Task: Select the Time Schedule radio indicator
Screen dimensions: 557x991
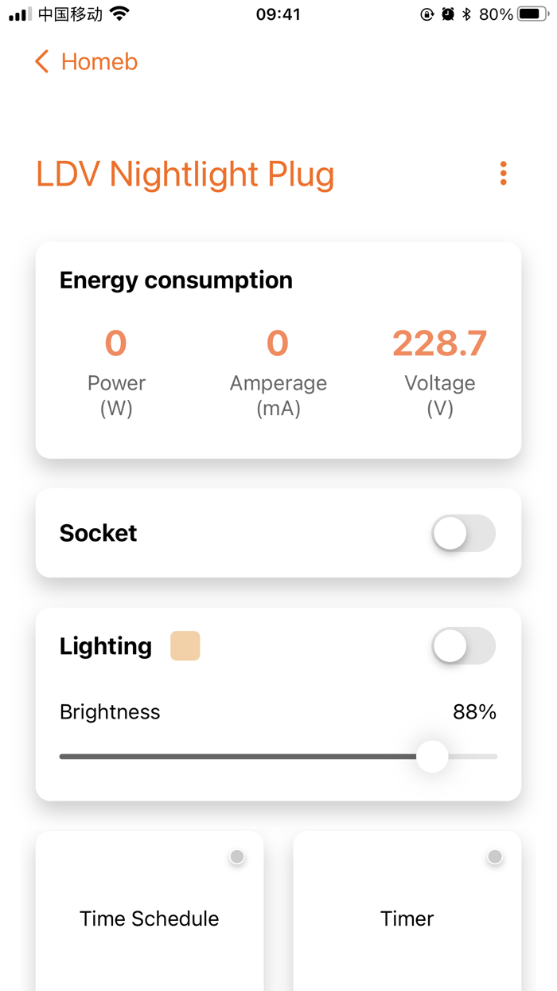Action: coord(236,856)
